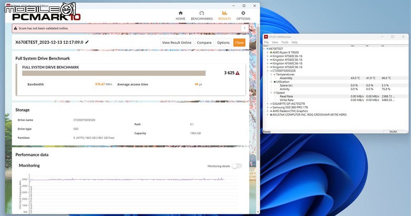
Task: Click the scroll-down arrow in PCMark window
Action: tap(258, 212)
